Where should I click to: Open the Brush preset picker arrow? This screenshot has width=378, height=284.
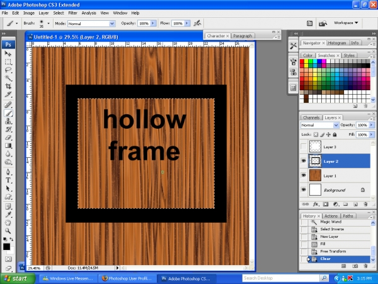[x=49, y=23]
